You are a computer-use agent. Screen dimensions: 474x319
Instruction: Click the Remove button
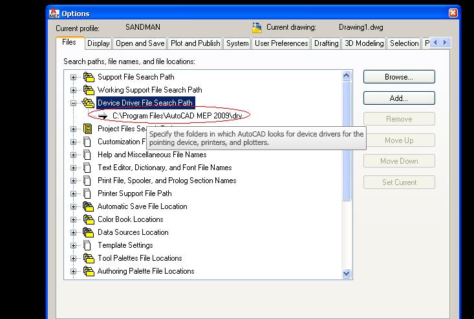click(x=399, y=119)
